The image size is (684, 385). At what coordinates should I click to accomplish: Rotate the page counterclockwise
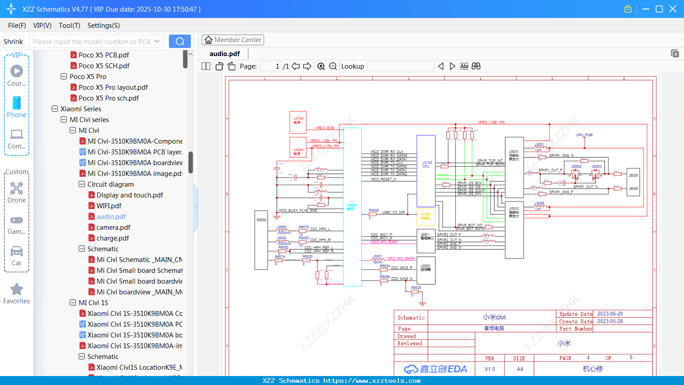point(219,66)
